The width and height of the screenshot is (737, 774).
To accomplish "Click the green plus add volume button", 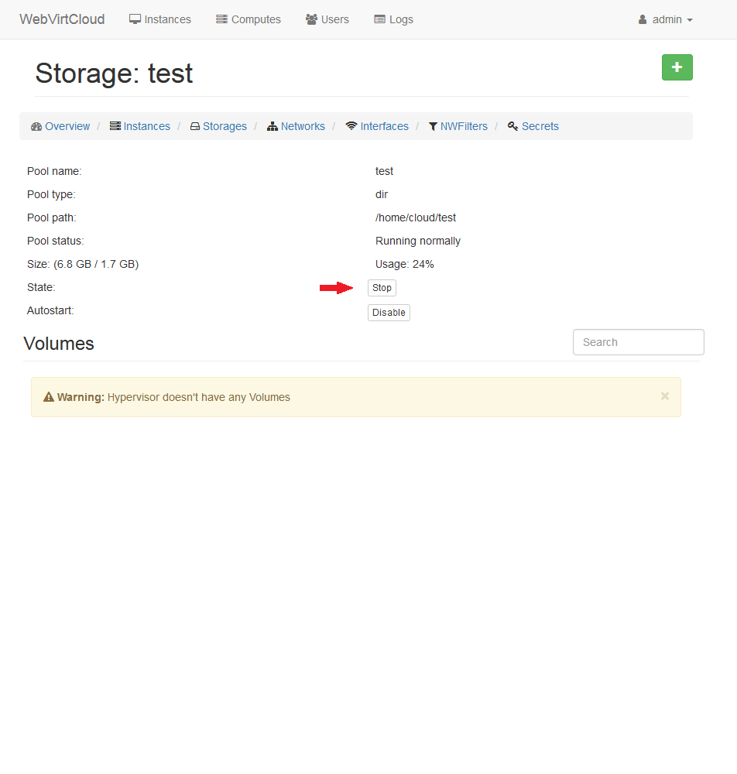I will coord(677,67).
